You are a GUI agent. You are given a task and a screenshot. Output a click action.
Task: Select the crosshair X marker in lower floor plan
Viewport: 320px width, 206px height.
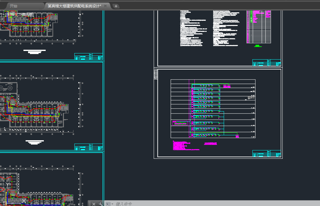pyautogui.click(x=24, y=201)
